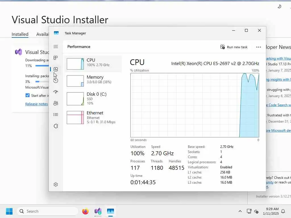Open the notifications bell icon
Viewport: 291px width, 218px height.
point(283,211)
